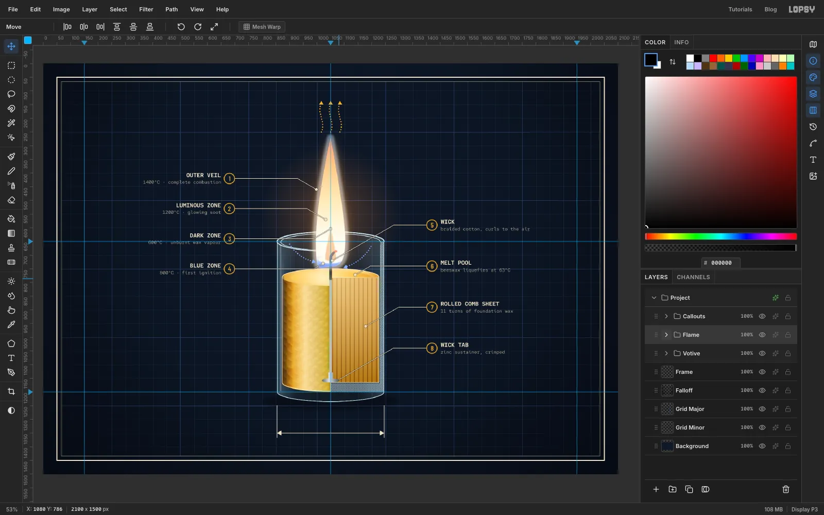Open the History panel icon
Image resolution: width=824 pixels, height=515 pixels.
pyautogui.click(x=813, y=127)
